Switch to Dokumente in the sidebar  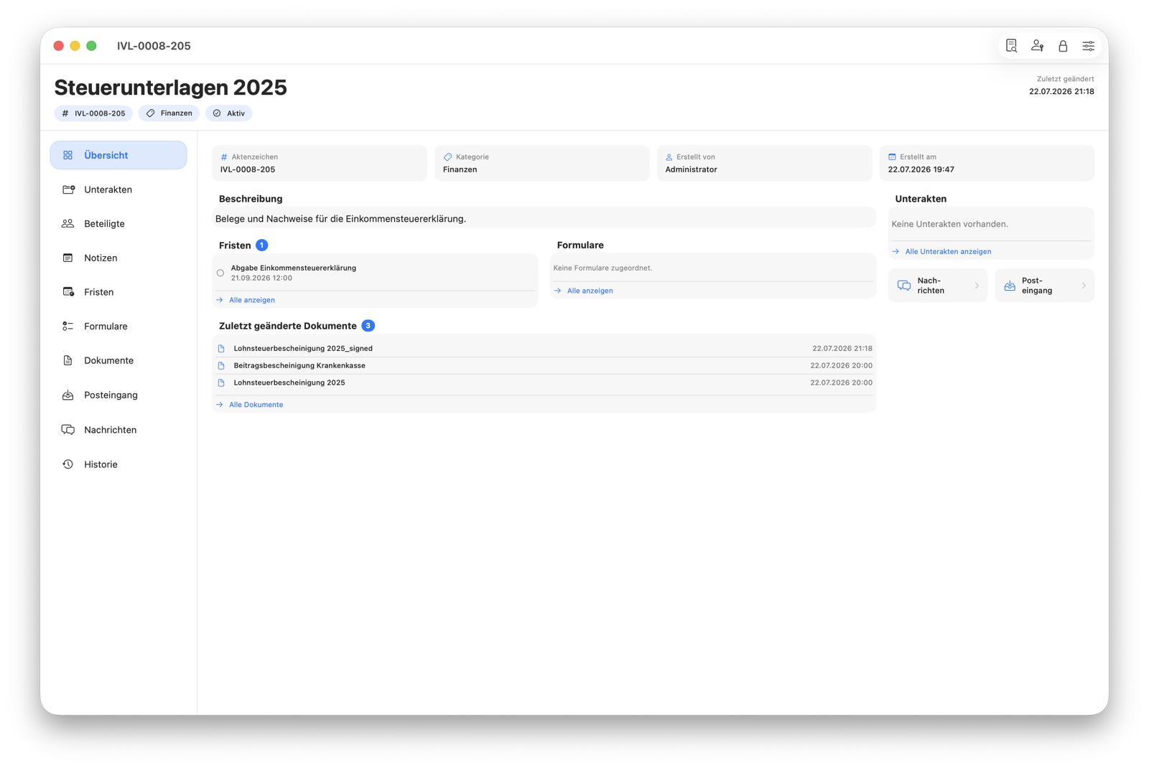click(x=118, y=360)
